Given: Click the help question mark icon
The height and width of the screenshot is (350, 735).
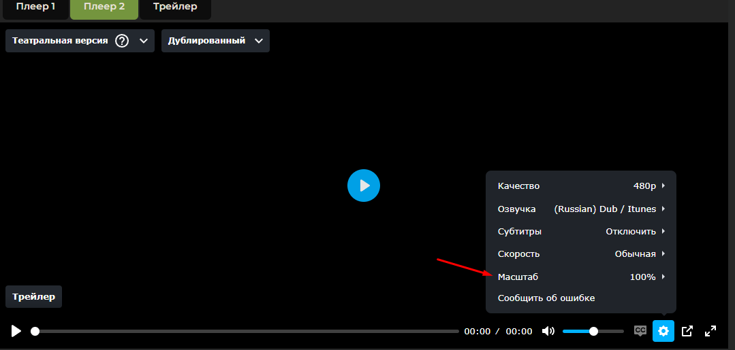Looking at the screenshot, I should 122,41.
